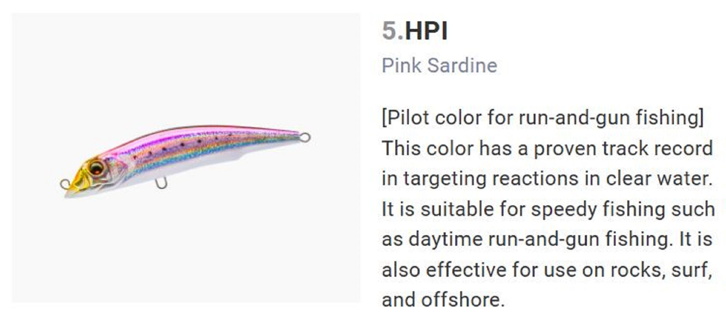The height and width of the screenshot is (321, 726).
Task: Click the belly hook eyelet on lure
Action: 161,184
